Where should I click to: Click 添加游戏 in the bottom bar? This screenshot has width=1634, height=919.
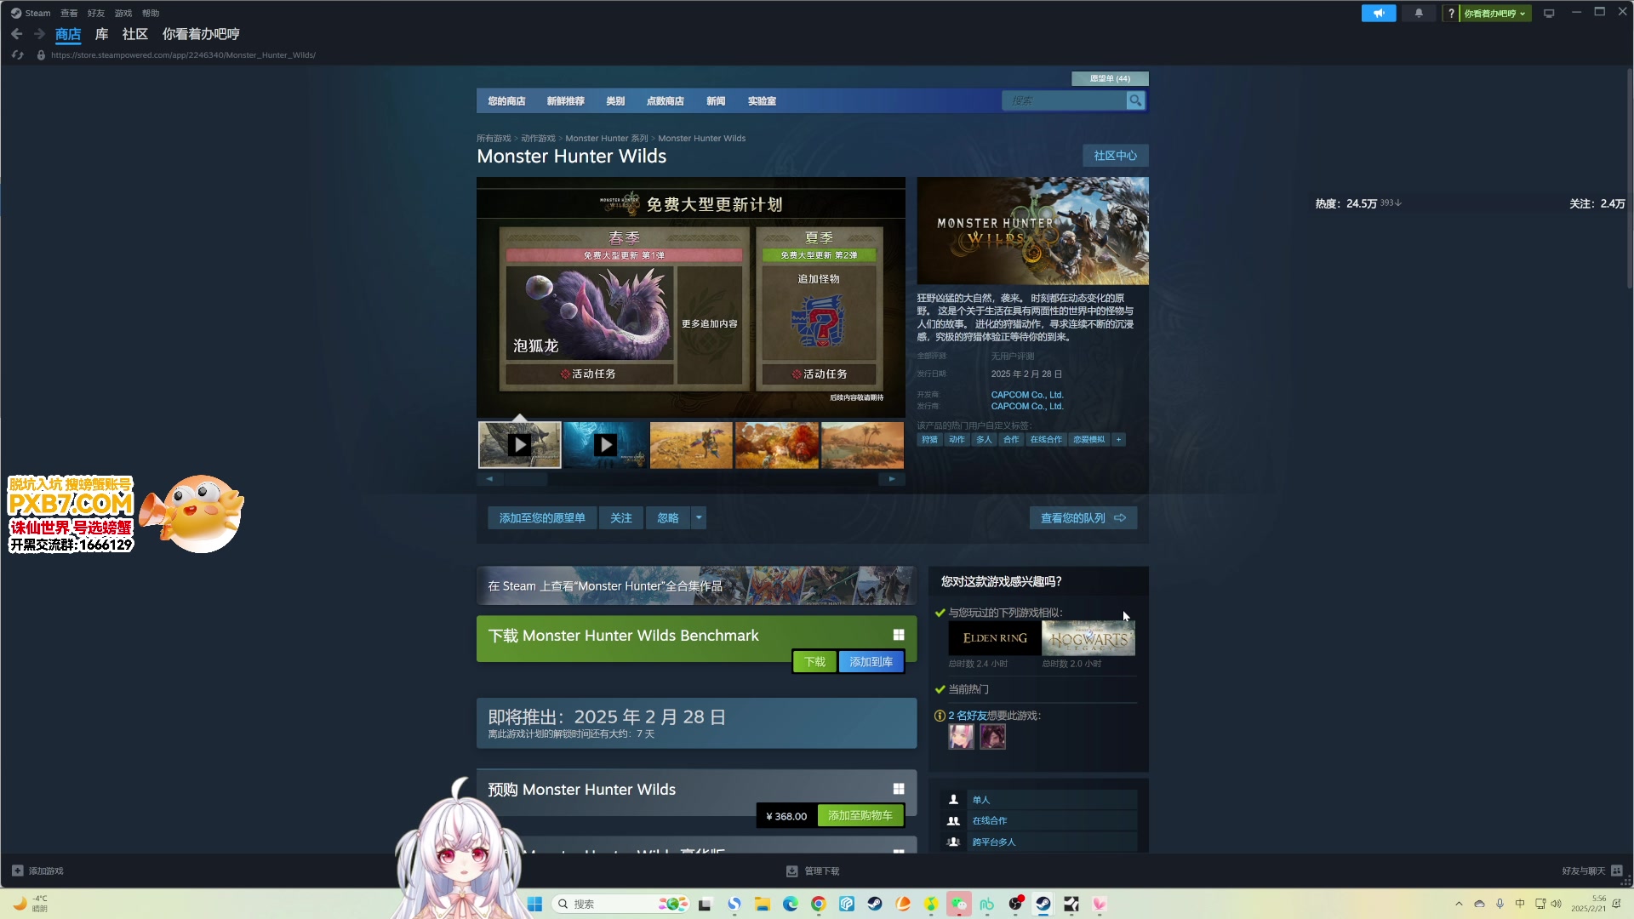click(x=37, y=871)
